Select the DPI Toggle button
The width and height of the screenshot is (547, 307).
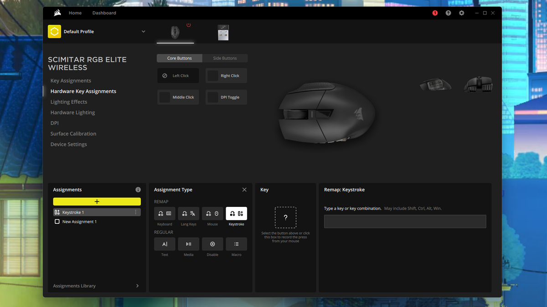[x=226, y=97]
